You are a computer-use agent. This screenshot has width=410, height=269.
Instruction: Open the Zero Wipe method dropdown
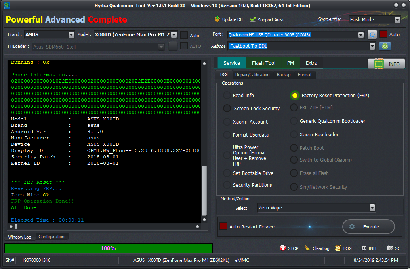(x=372, y=208)
